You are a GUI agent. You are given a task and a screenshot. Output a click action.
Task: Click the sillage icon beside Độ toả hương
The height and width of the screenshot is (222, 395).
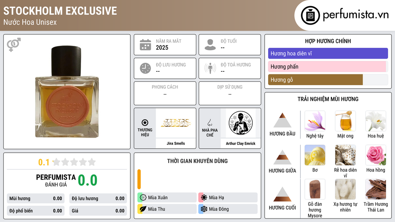(x=210, y=68)
